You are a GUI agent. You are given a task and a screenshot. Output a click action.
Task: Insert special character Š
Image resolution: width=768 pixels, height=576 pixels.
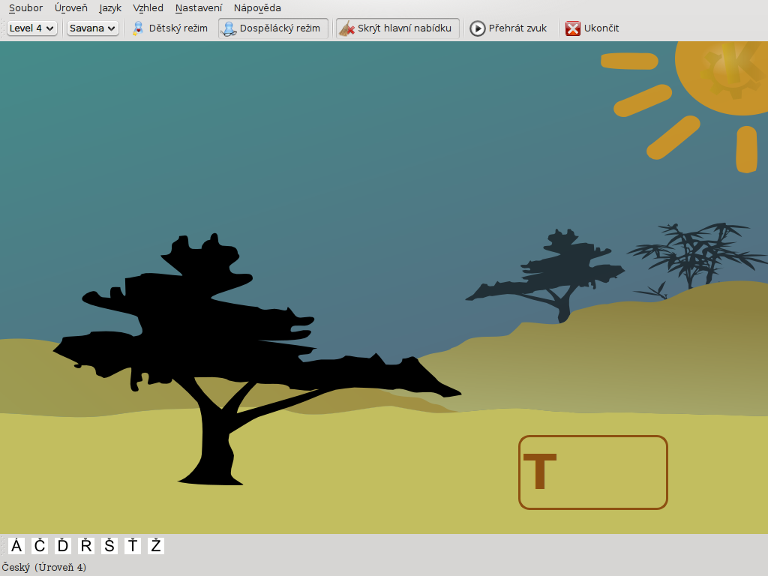(x=109, y=546)
